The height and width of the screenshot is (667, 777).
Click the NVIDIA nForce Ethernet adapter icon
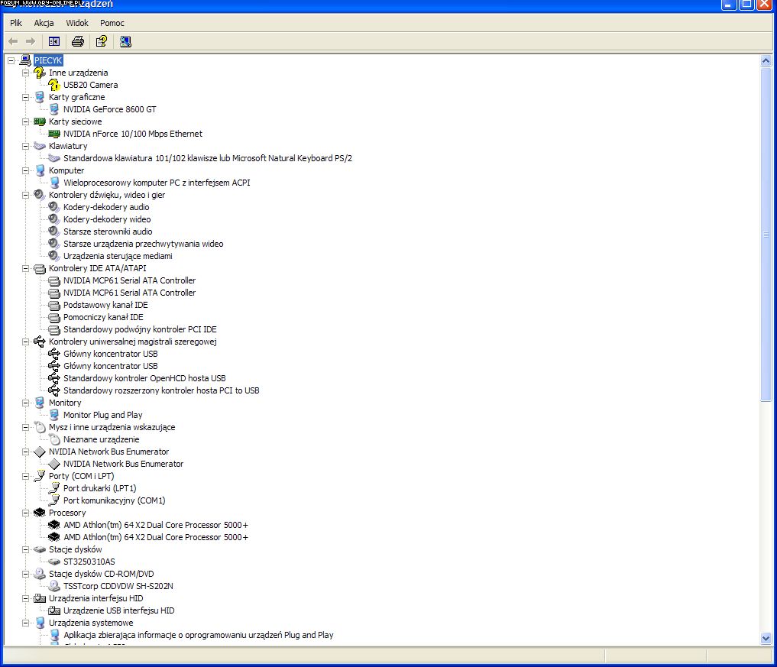coord(54,134)
